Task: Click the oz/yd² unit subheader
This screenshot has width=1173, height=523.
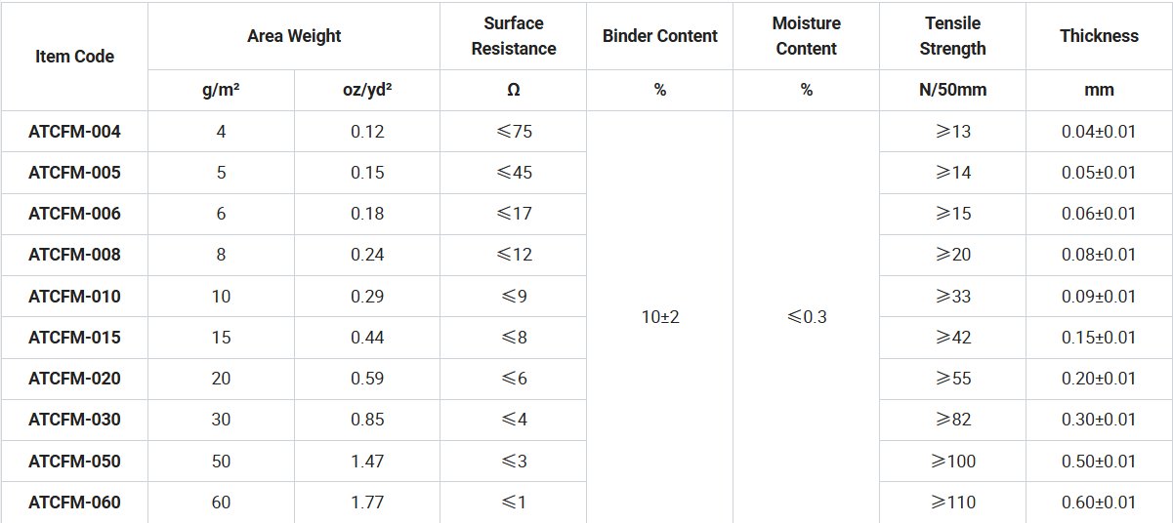Action: click(367, 90)
